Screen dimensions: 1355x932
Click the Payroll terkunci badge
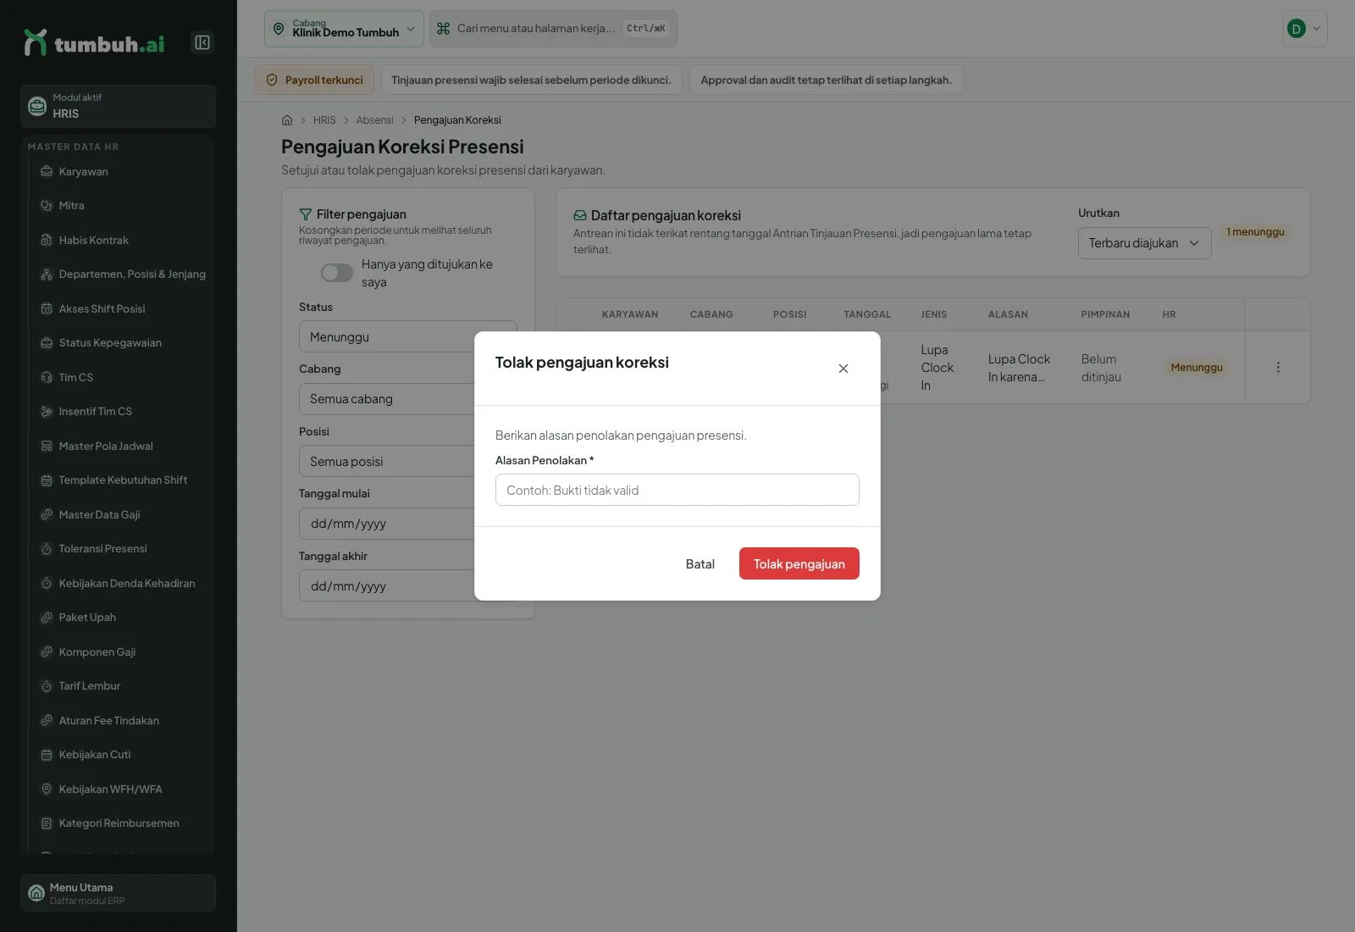point(314,80)
